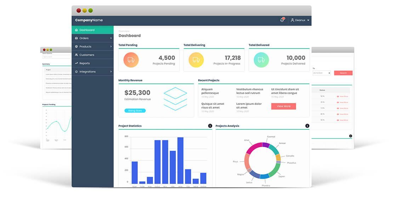The width and height of the screenshot is (393, 204).
Task: Click the Rising Stars pill button
Action: pos(135,110)
